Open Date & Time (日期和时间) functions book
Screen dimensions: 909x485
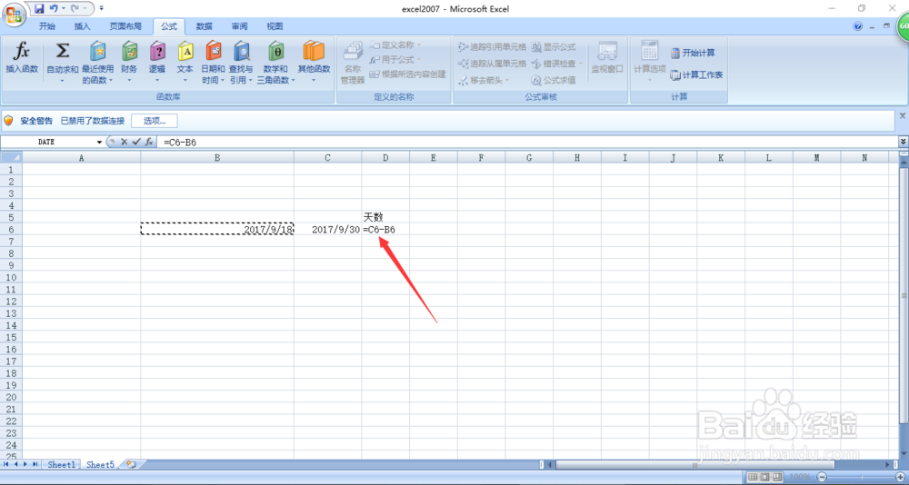click(213, 51)
